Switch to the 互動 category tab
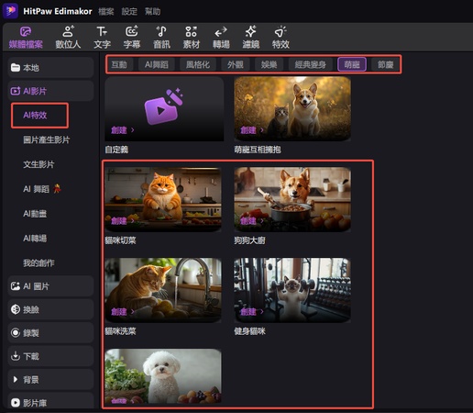This screenshot has height=413, width=473. [119, 64]
